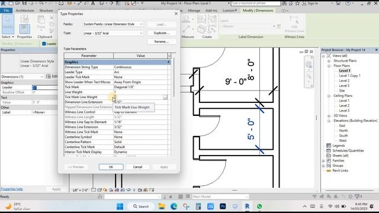Toggle the Leader checkbox in Properties palette
Screen dimensions: 379x213
pyautogui.click(x=35, y=88)
